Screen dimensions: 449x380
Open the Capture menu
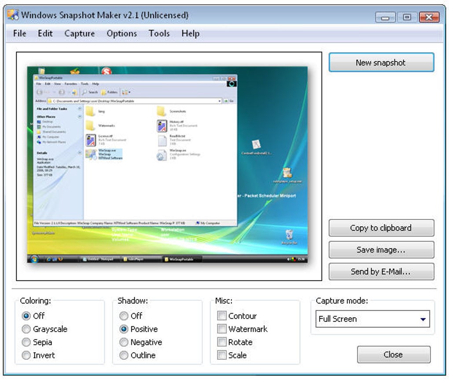coord(79,33)
